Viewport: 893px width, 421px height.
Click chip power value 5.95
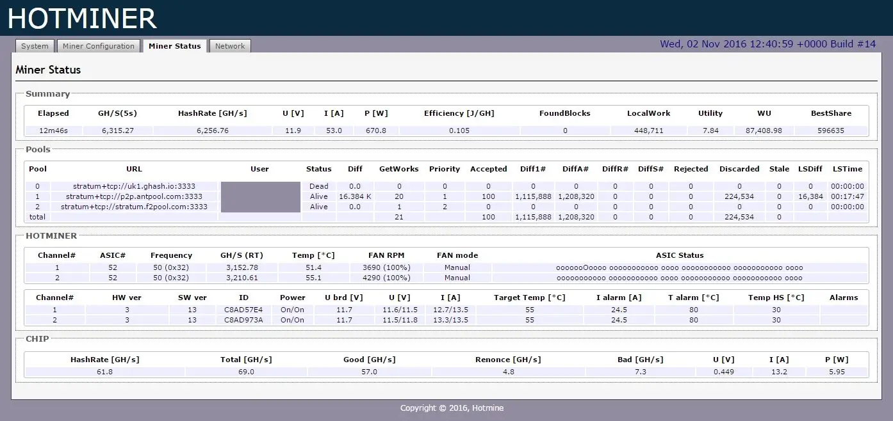[837, 372]
